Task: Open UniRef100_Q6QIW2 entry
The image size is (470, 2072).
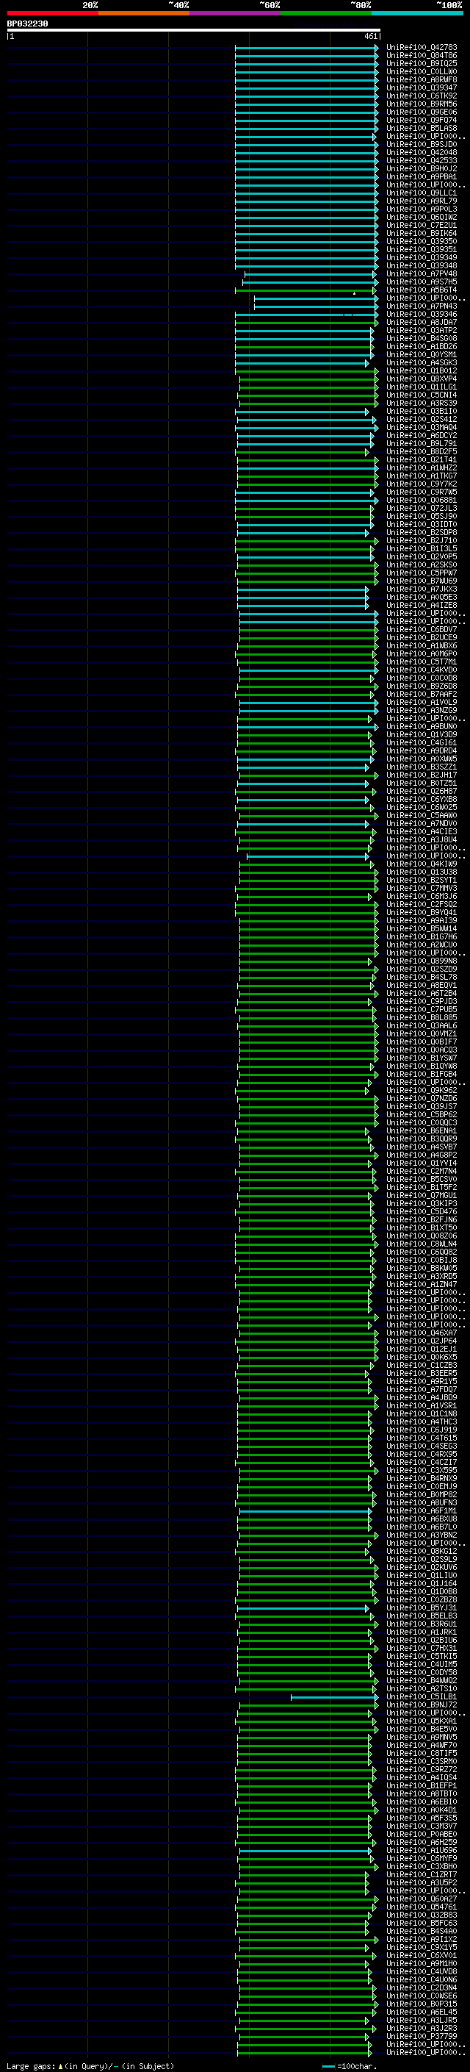Action: point(422,217)
